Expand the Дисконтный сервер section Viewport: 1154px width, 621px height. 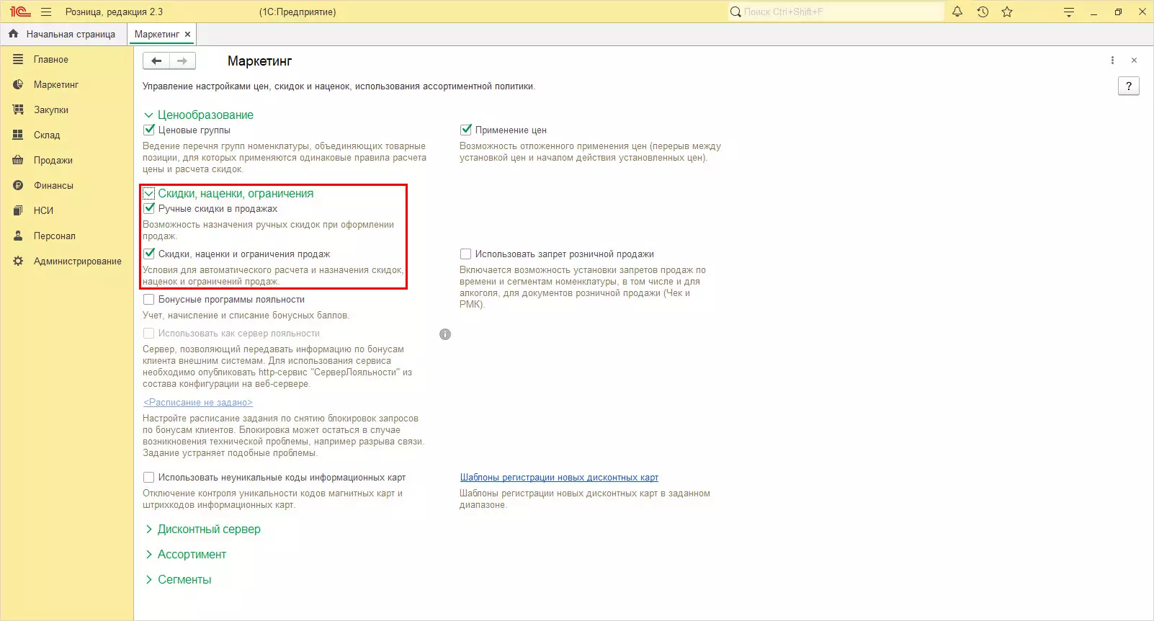(149, 530)
